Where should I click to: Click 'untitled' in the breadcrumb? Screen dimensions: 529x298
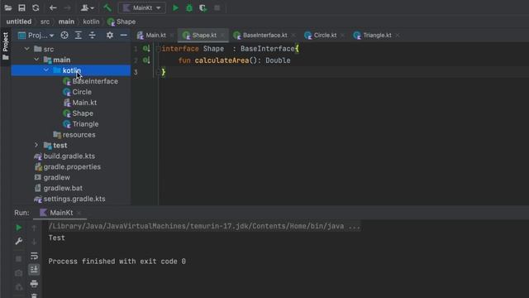[x=19, y=22]
